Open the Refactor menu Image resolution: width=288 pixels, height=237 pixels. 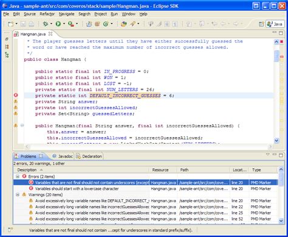pyautogui.click(x=47, y=14)
